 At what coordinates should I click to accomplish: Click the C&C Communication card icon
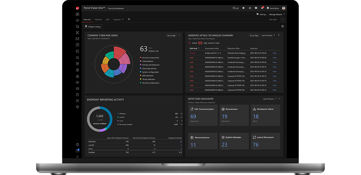pyautogui.click(x=192, y=109)
